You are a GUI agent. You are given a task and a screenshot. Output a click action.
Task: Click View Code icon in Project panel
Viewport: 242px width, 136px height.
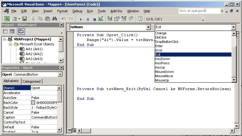tap(6, 32)
